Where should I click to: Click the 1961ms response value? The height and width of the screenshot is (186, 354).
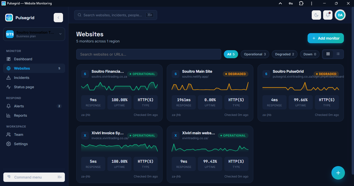point(184,100)
